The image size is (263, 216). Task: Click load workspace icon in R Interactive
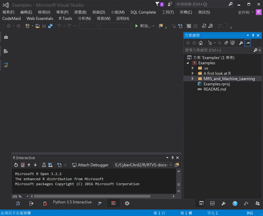[44, 165]
